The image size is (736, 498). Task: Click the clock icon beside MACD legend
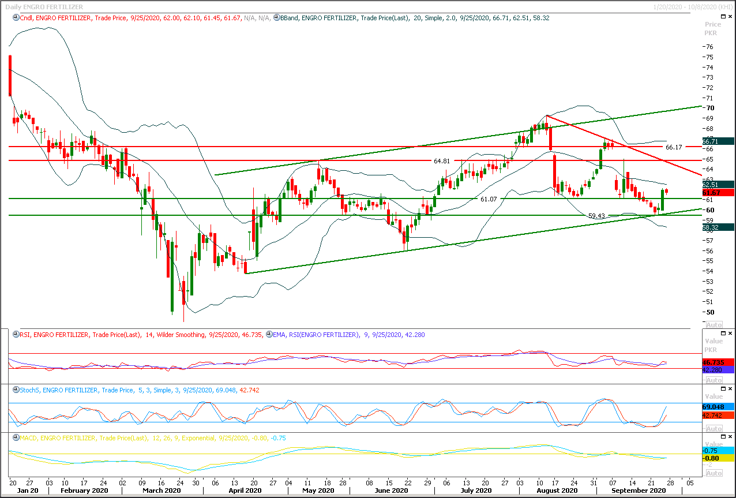(x=16, y=438)
